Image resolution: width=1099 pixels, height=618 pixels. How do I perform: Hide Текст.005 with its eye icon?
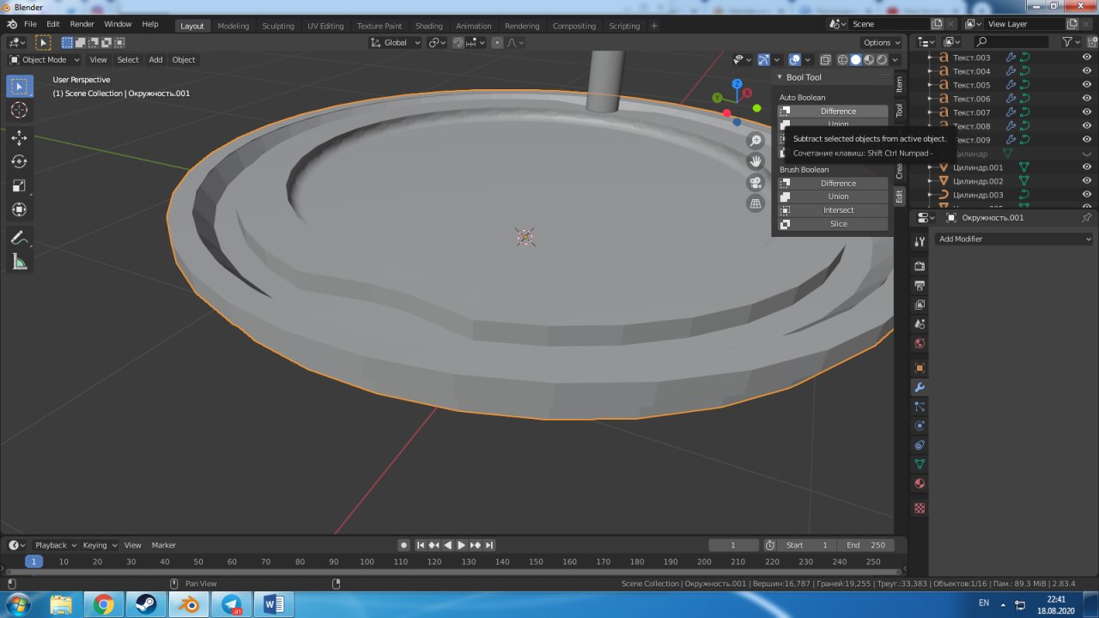[x=1087, y=85]
